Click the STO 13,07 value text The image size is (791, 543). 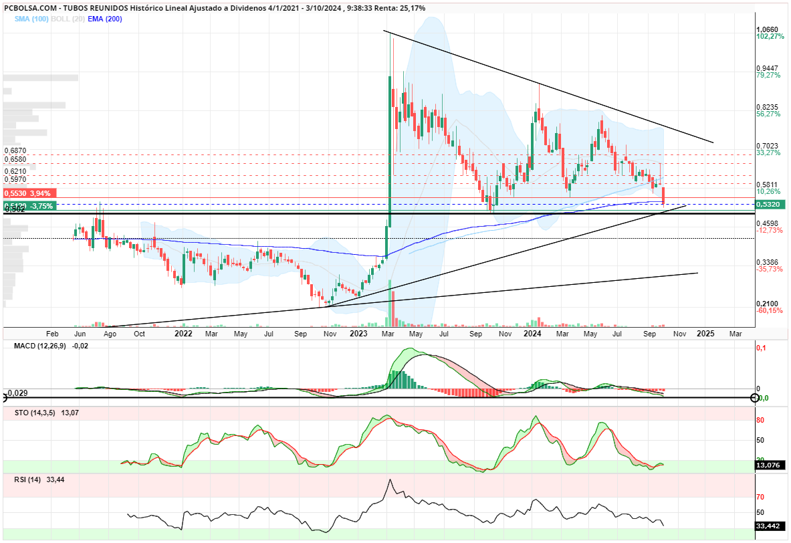click(x=70, y=413)
